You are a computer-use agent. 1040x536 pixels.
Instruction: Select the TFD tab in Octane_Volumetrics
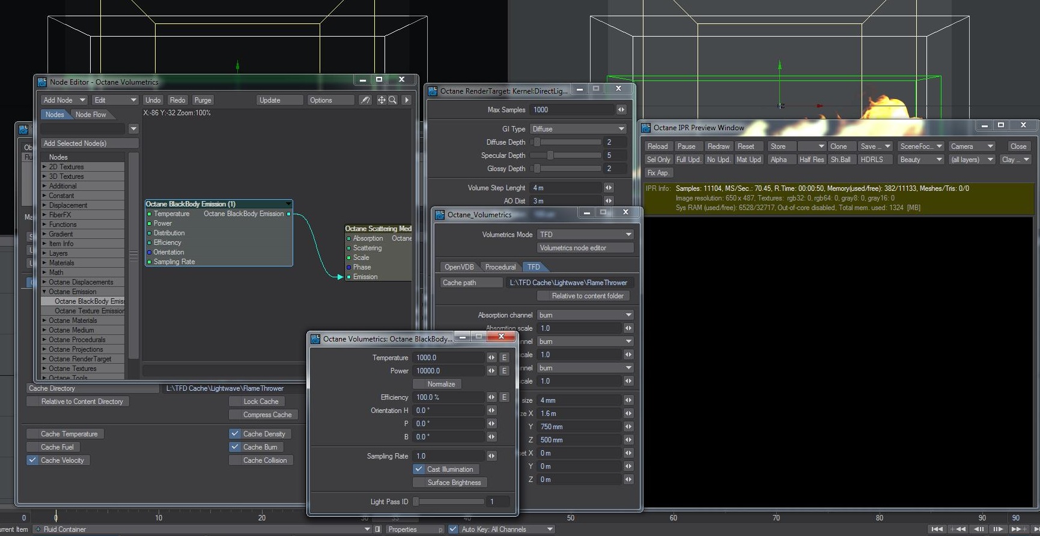tap(534, 267)
